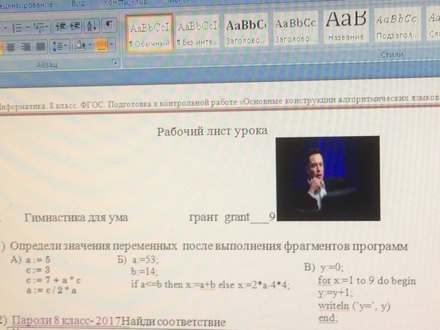Apply the Без интервала style

[x=197, y=32]
